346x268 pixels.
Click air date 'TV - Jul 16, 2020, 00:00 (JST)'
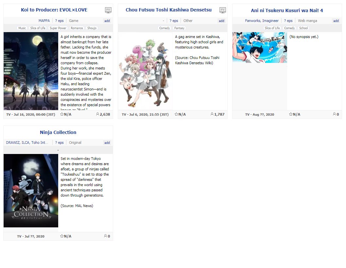[x=31, y=115]
